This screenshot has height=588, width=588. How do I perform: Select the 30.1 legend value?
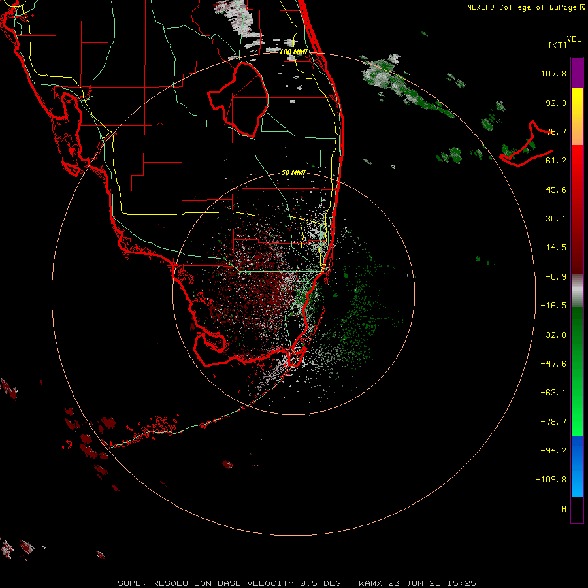[x=556, y=219]
